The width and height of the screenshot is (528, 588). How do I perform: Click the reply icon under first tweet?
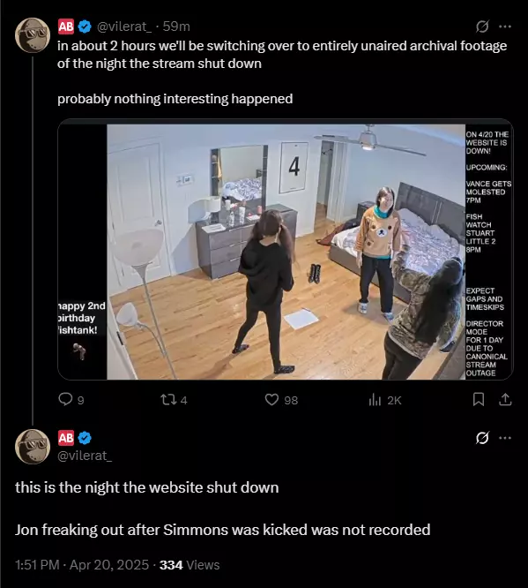pyautogui.click(x=65, y=399)
